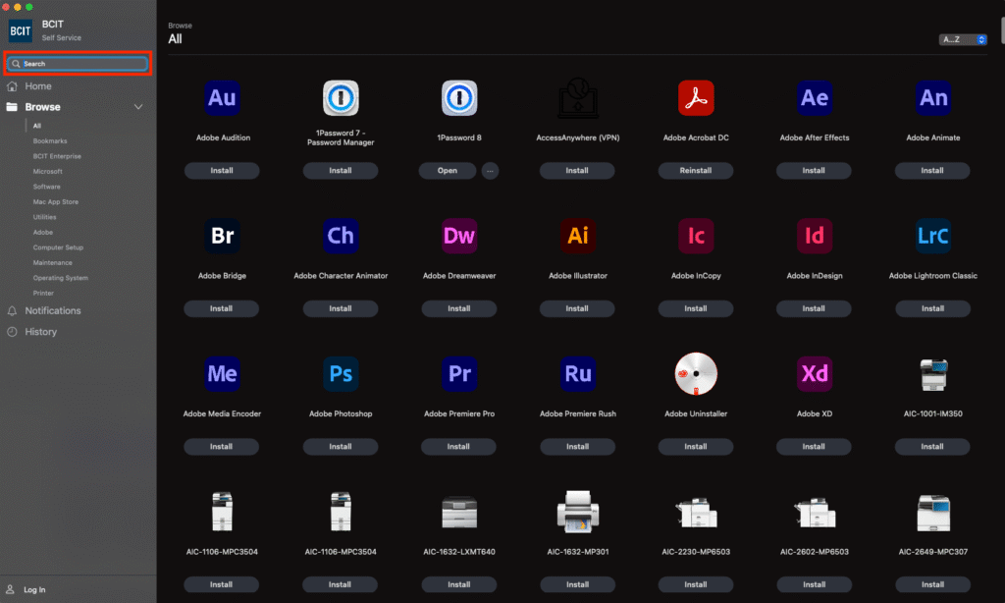
Task: Select the BCIT Enterprise category
Action: coord(57,156)
